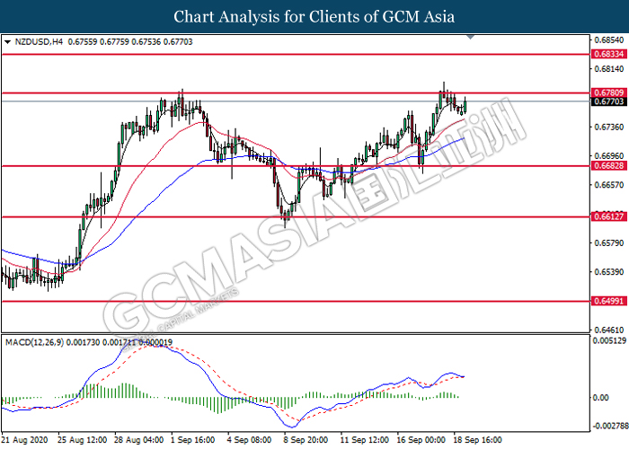Click the 0.64610 price scale value
This screenshot has height=449, width=629.
click(609, 330)
